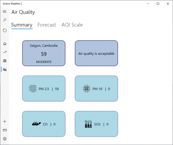Open the hamburger navigation menu
This screenshot has height=145, width=173.
(5, 12)
